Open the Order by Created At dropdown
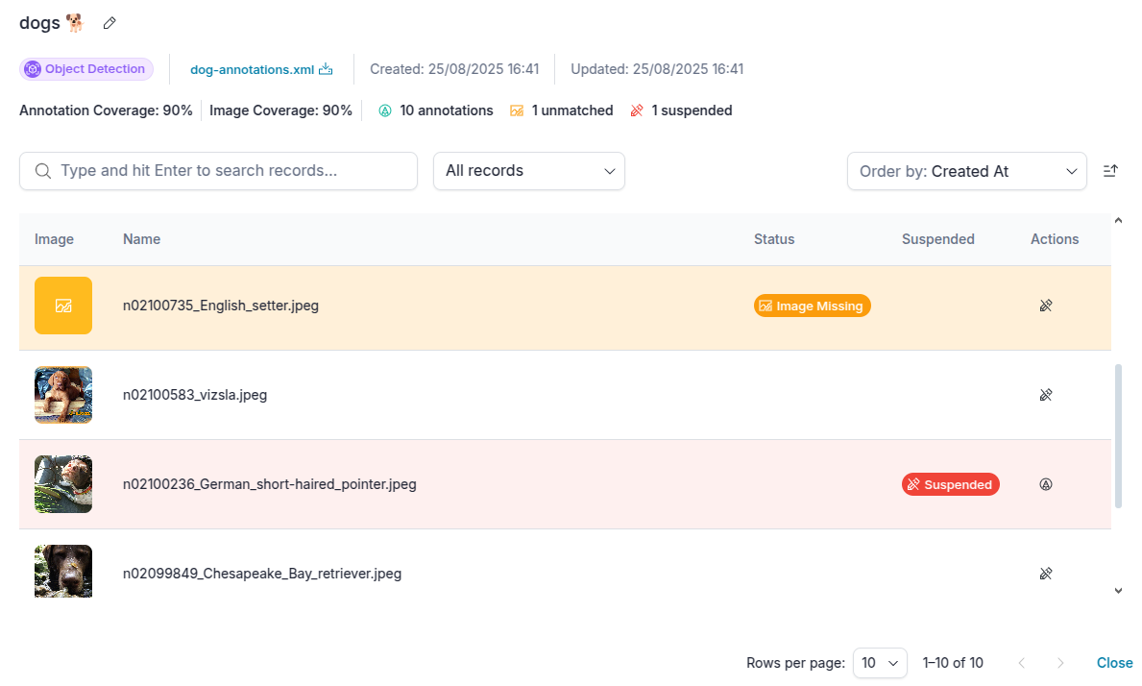The image size is (1142, 686). [x=966, y=171]
